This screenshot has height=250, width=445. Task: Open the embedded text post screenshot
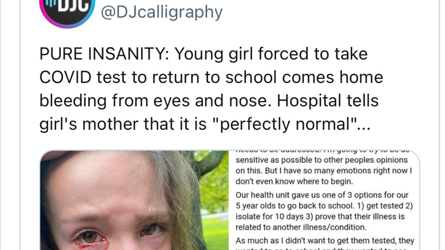[x=324, y=200]
